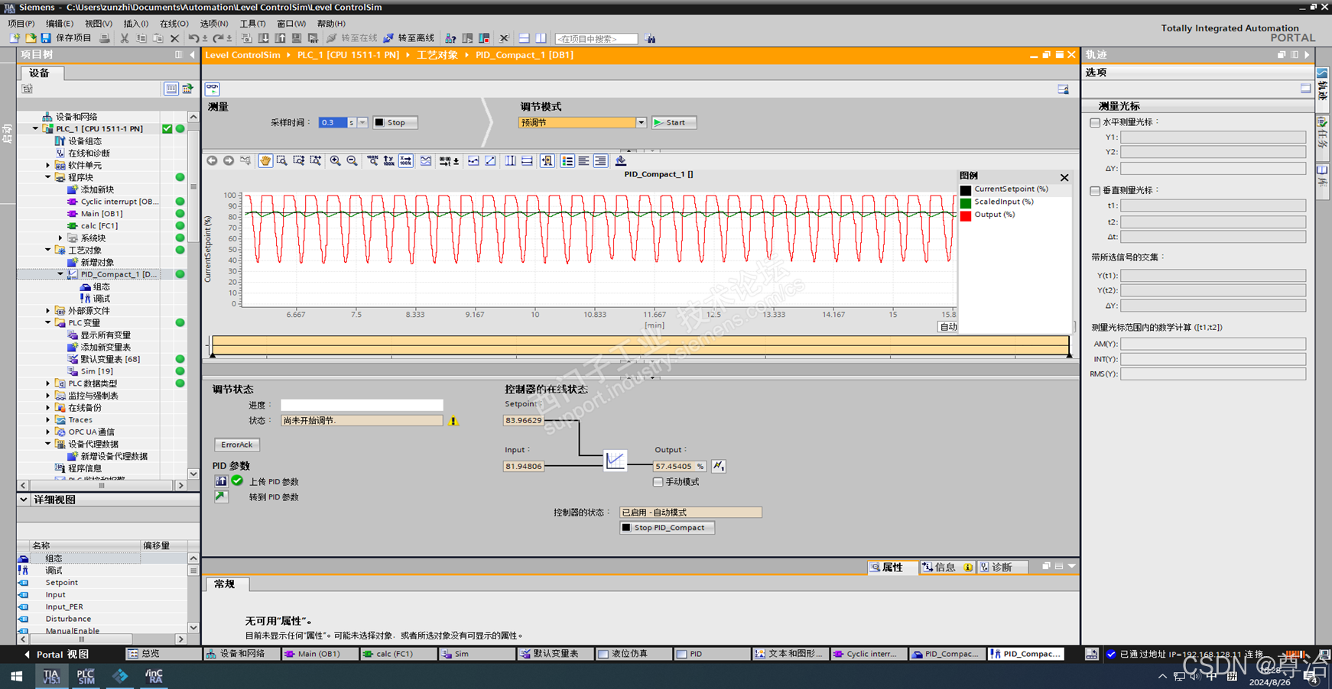The width and height of the screenshot is (1332, 689).
Task: Click the zoom in magnifier icon
Action: [335, 160]
